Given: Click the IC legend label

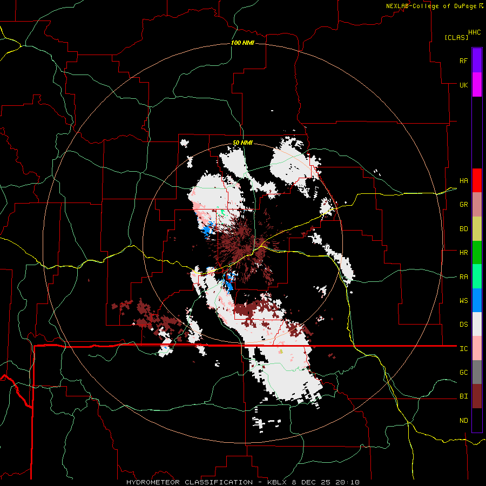Looking at the screenshot, I should (x=463, y=349).
